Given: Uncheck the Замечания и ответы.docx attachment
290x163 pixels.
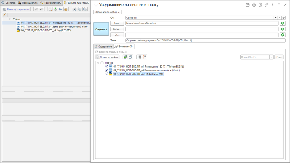Looking at the screenshot, I should 106,70.
